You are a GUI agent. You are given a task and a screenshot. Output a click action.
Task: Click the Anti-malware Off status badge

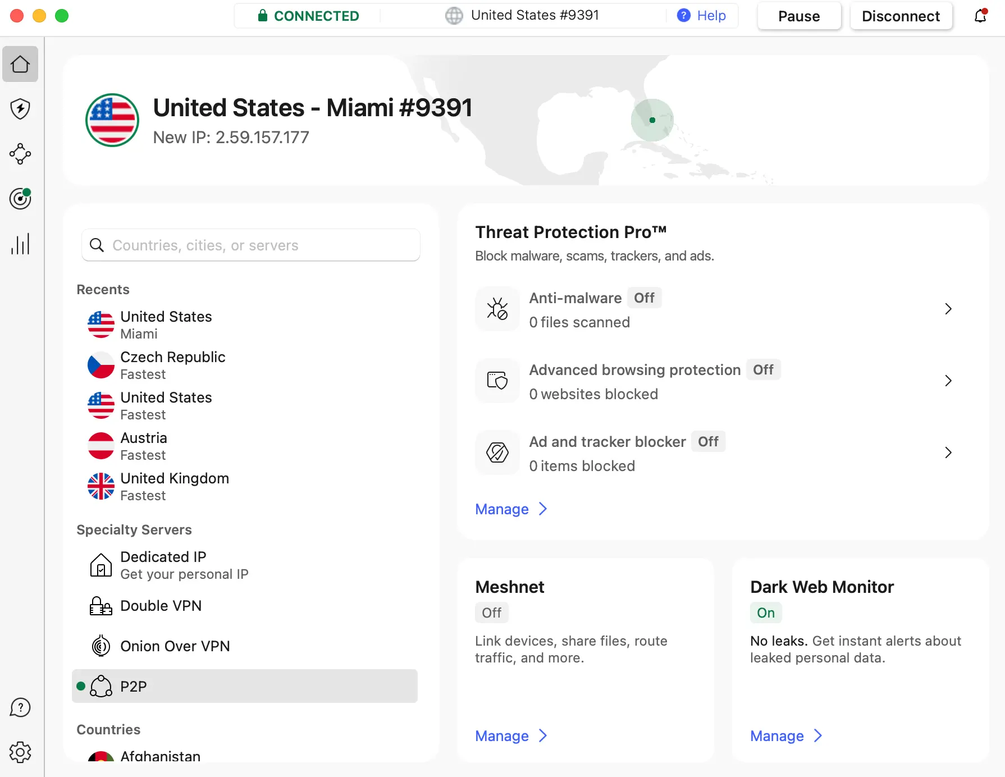[x=645, y=298]
